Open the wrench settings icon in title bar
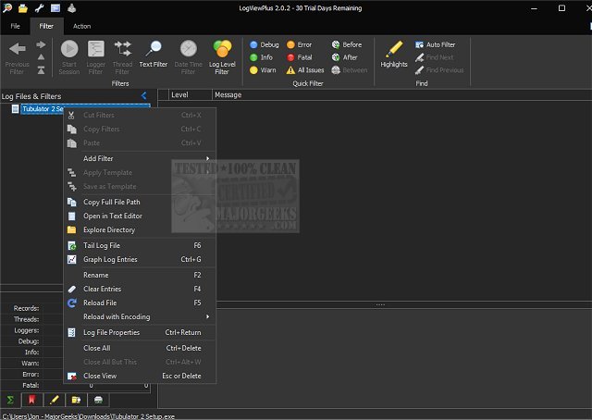Screen dimensions: 592x420 (39, 7)
